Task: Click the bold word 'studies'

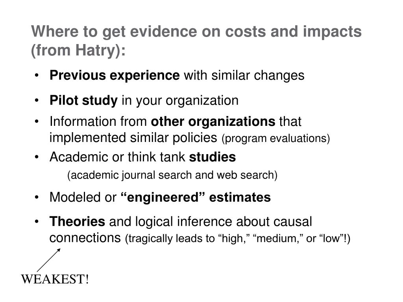Action: [212, 157]
